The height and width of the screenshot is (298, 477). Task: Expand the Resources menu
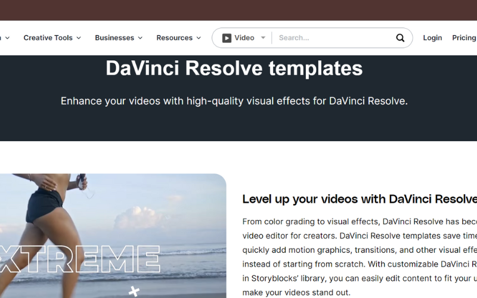[178, 38]
